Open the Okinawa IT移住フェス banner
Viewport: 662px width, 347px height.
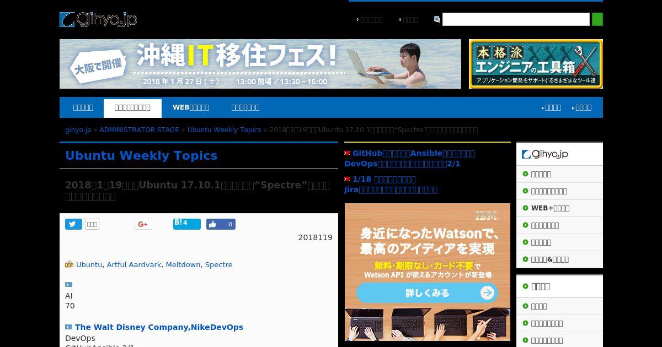coord(260,64)
